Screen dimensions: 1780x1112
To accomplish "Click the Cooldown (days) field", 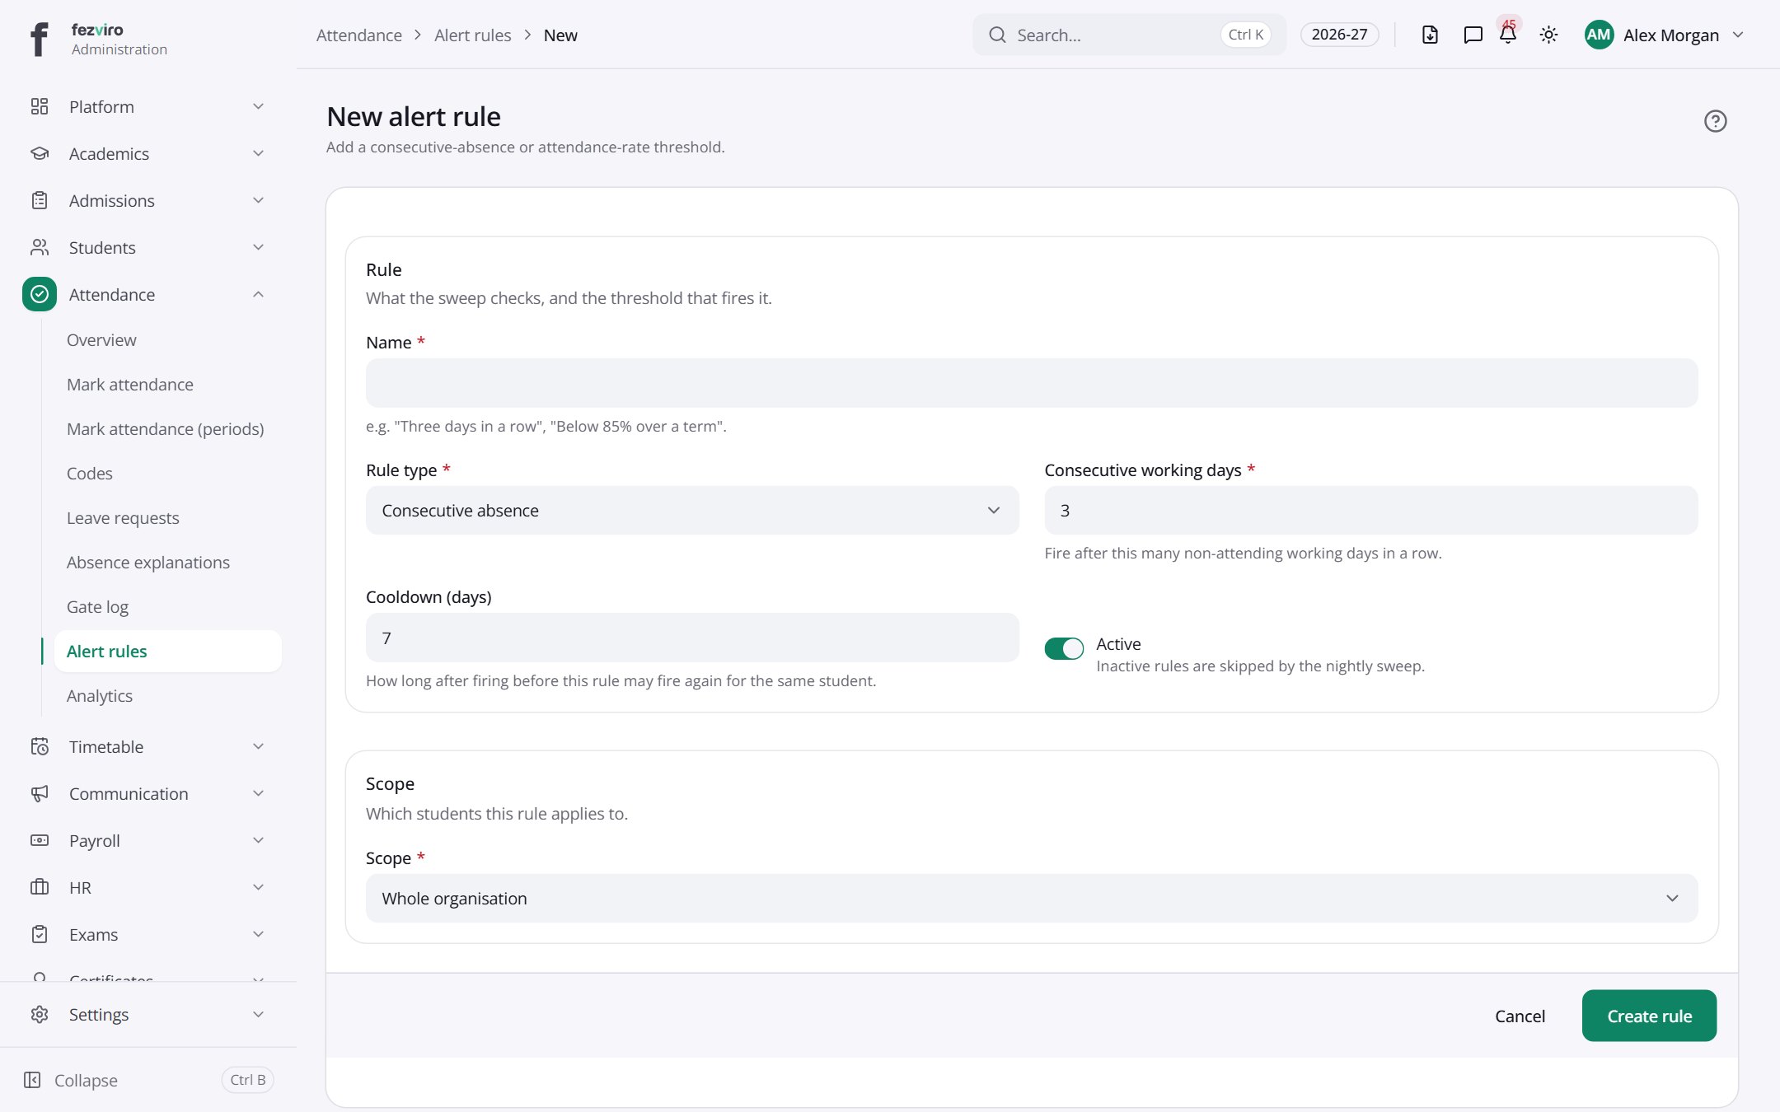I will (x=692, y=638).
